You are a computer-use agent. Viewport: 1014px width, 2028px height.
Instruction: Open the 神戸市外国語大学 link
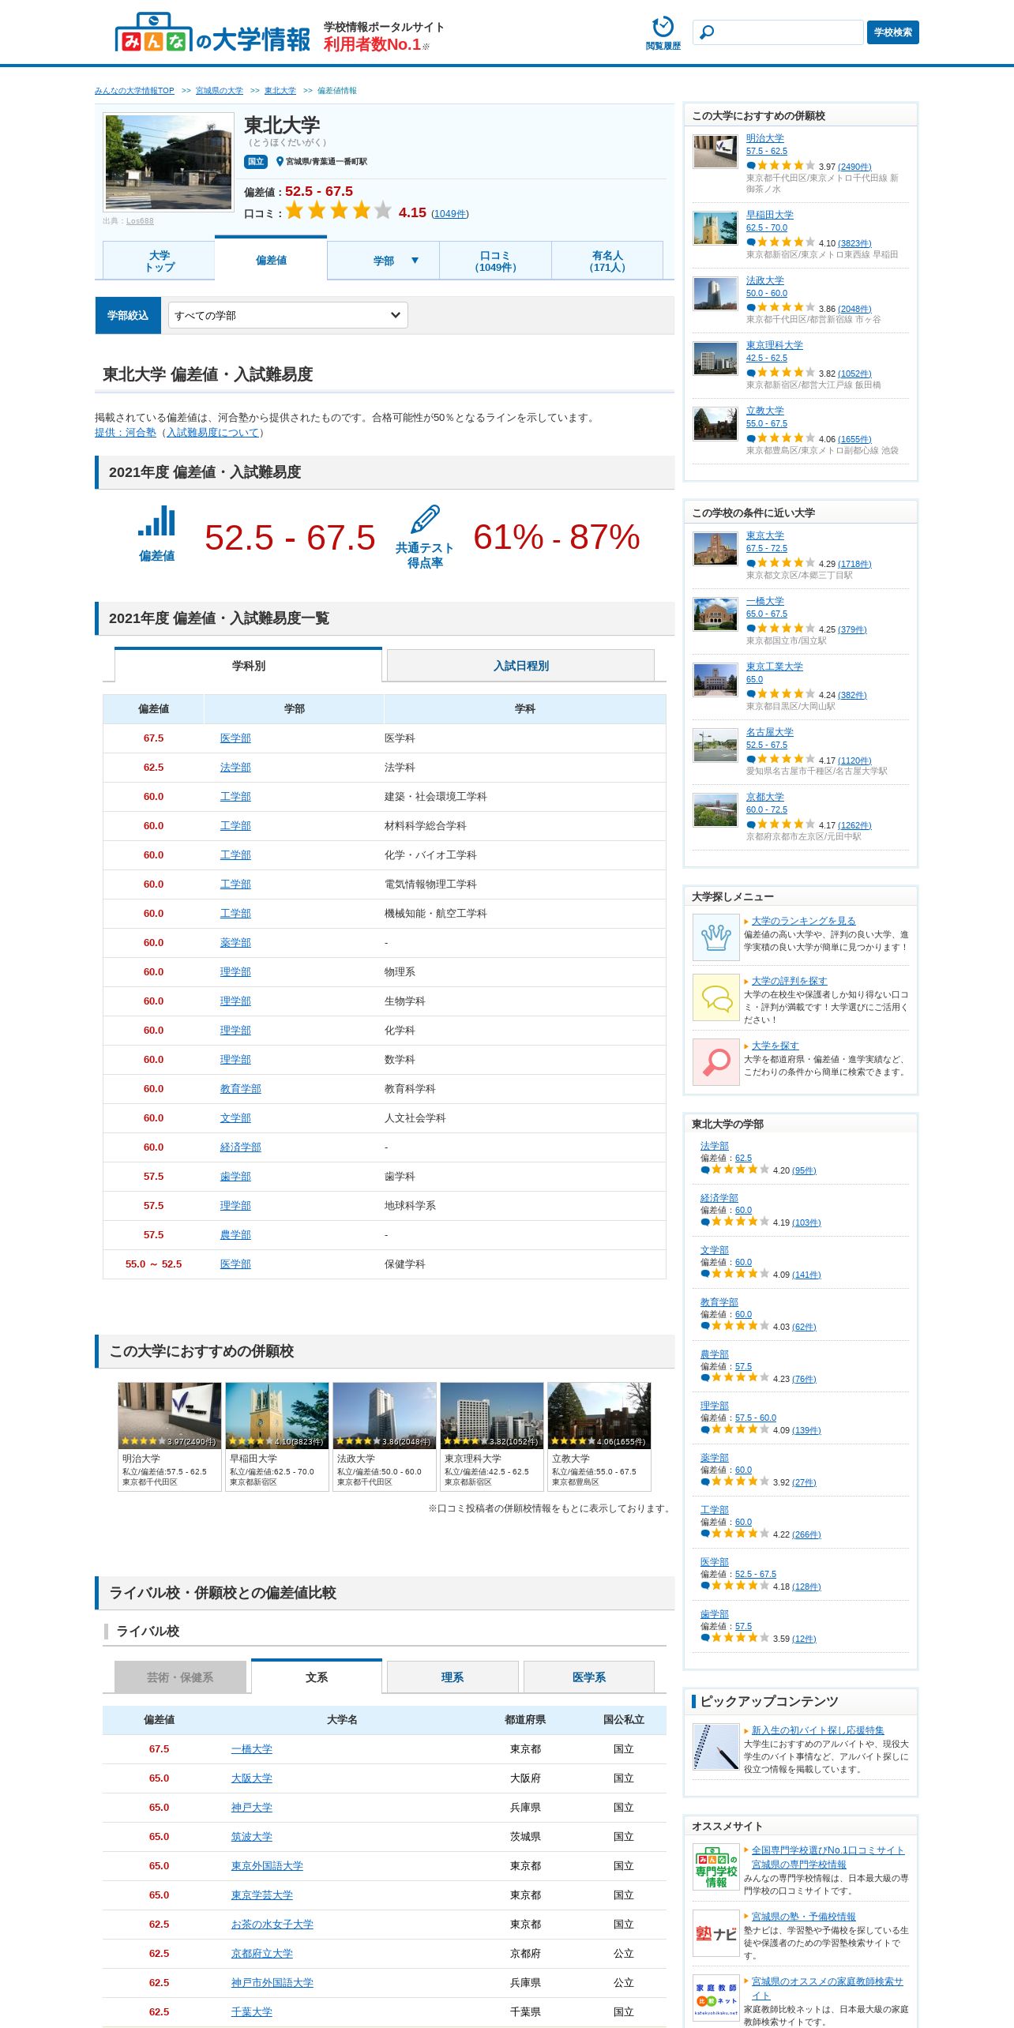[272, 1983]
